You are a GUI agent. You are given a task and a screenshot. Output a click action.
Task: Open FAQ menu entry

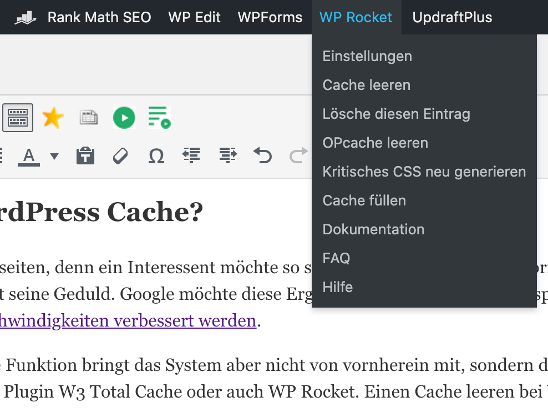[424, 258]
